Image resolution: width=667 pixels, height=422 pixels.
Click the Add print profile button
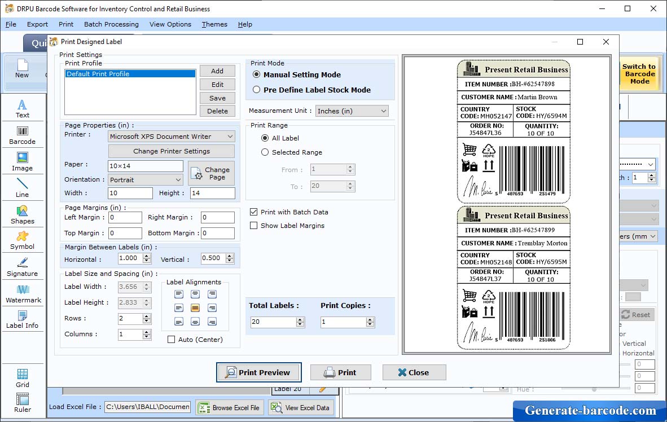217,71
